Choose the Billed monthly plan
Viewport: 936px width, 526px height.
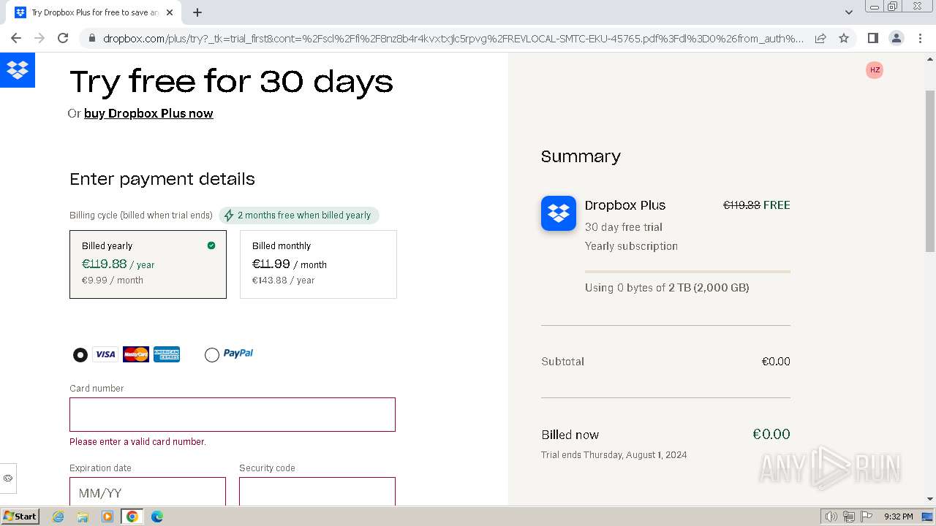[x=318, y=264]
